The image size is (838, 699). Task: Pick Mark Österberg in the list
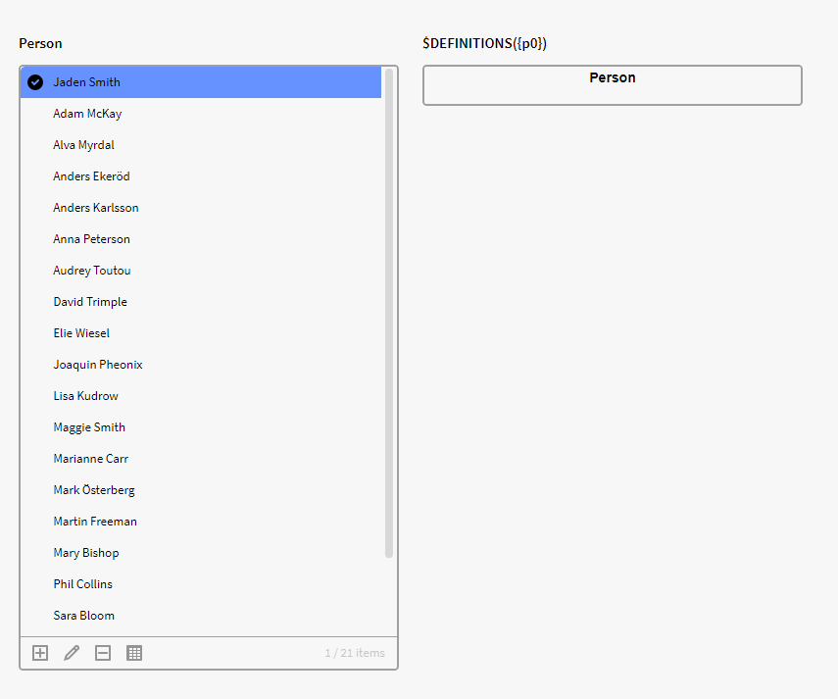tap(94, 490)
